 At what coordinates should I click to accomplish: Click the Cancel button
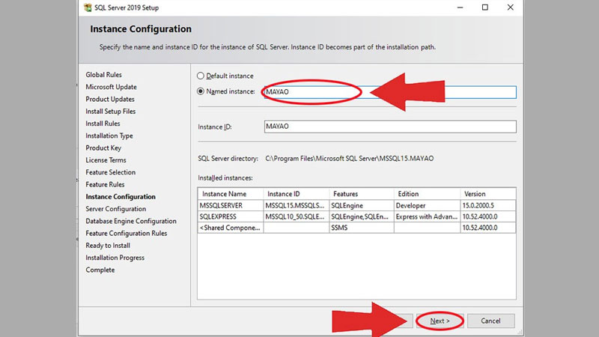pos(491,321)
